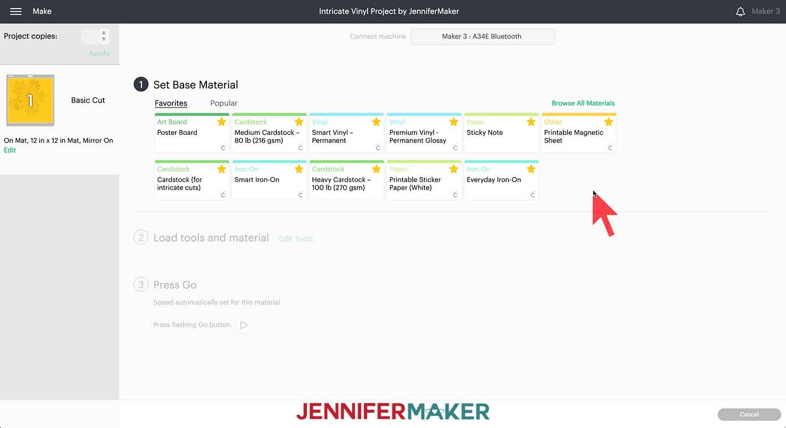Open Browse All Materials
The height and width of the screenshot is (428, 786).
click(583, 103)
